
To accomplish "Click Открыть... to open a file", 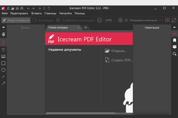I will 116,51.
